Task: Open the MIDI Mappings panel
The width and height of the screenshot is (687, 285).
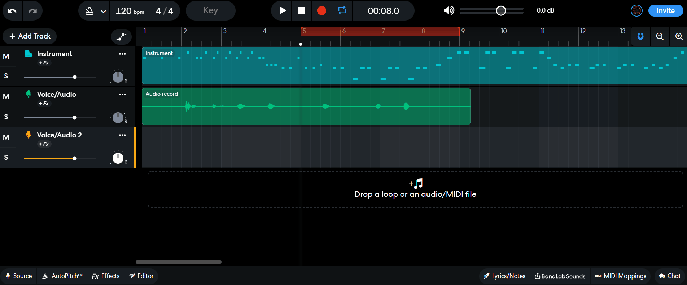Action: [621, 276]
